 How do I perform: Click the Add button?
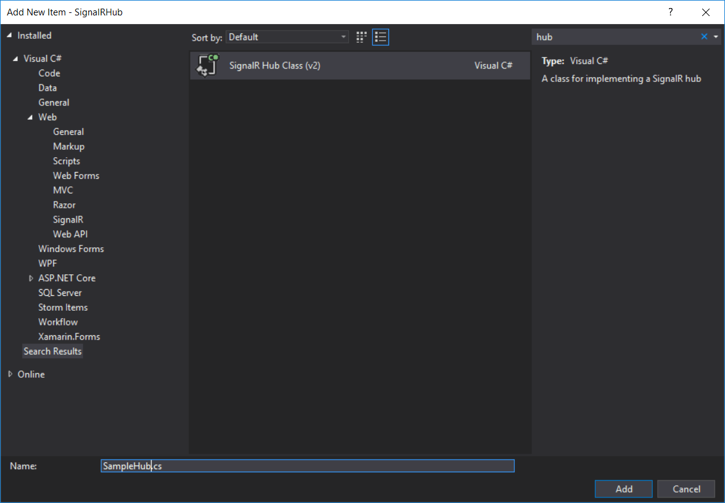click(623, 489)
